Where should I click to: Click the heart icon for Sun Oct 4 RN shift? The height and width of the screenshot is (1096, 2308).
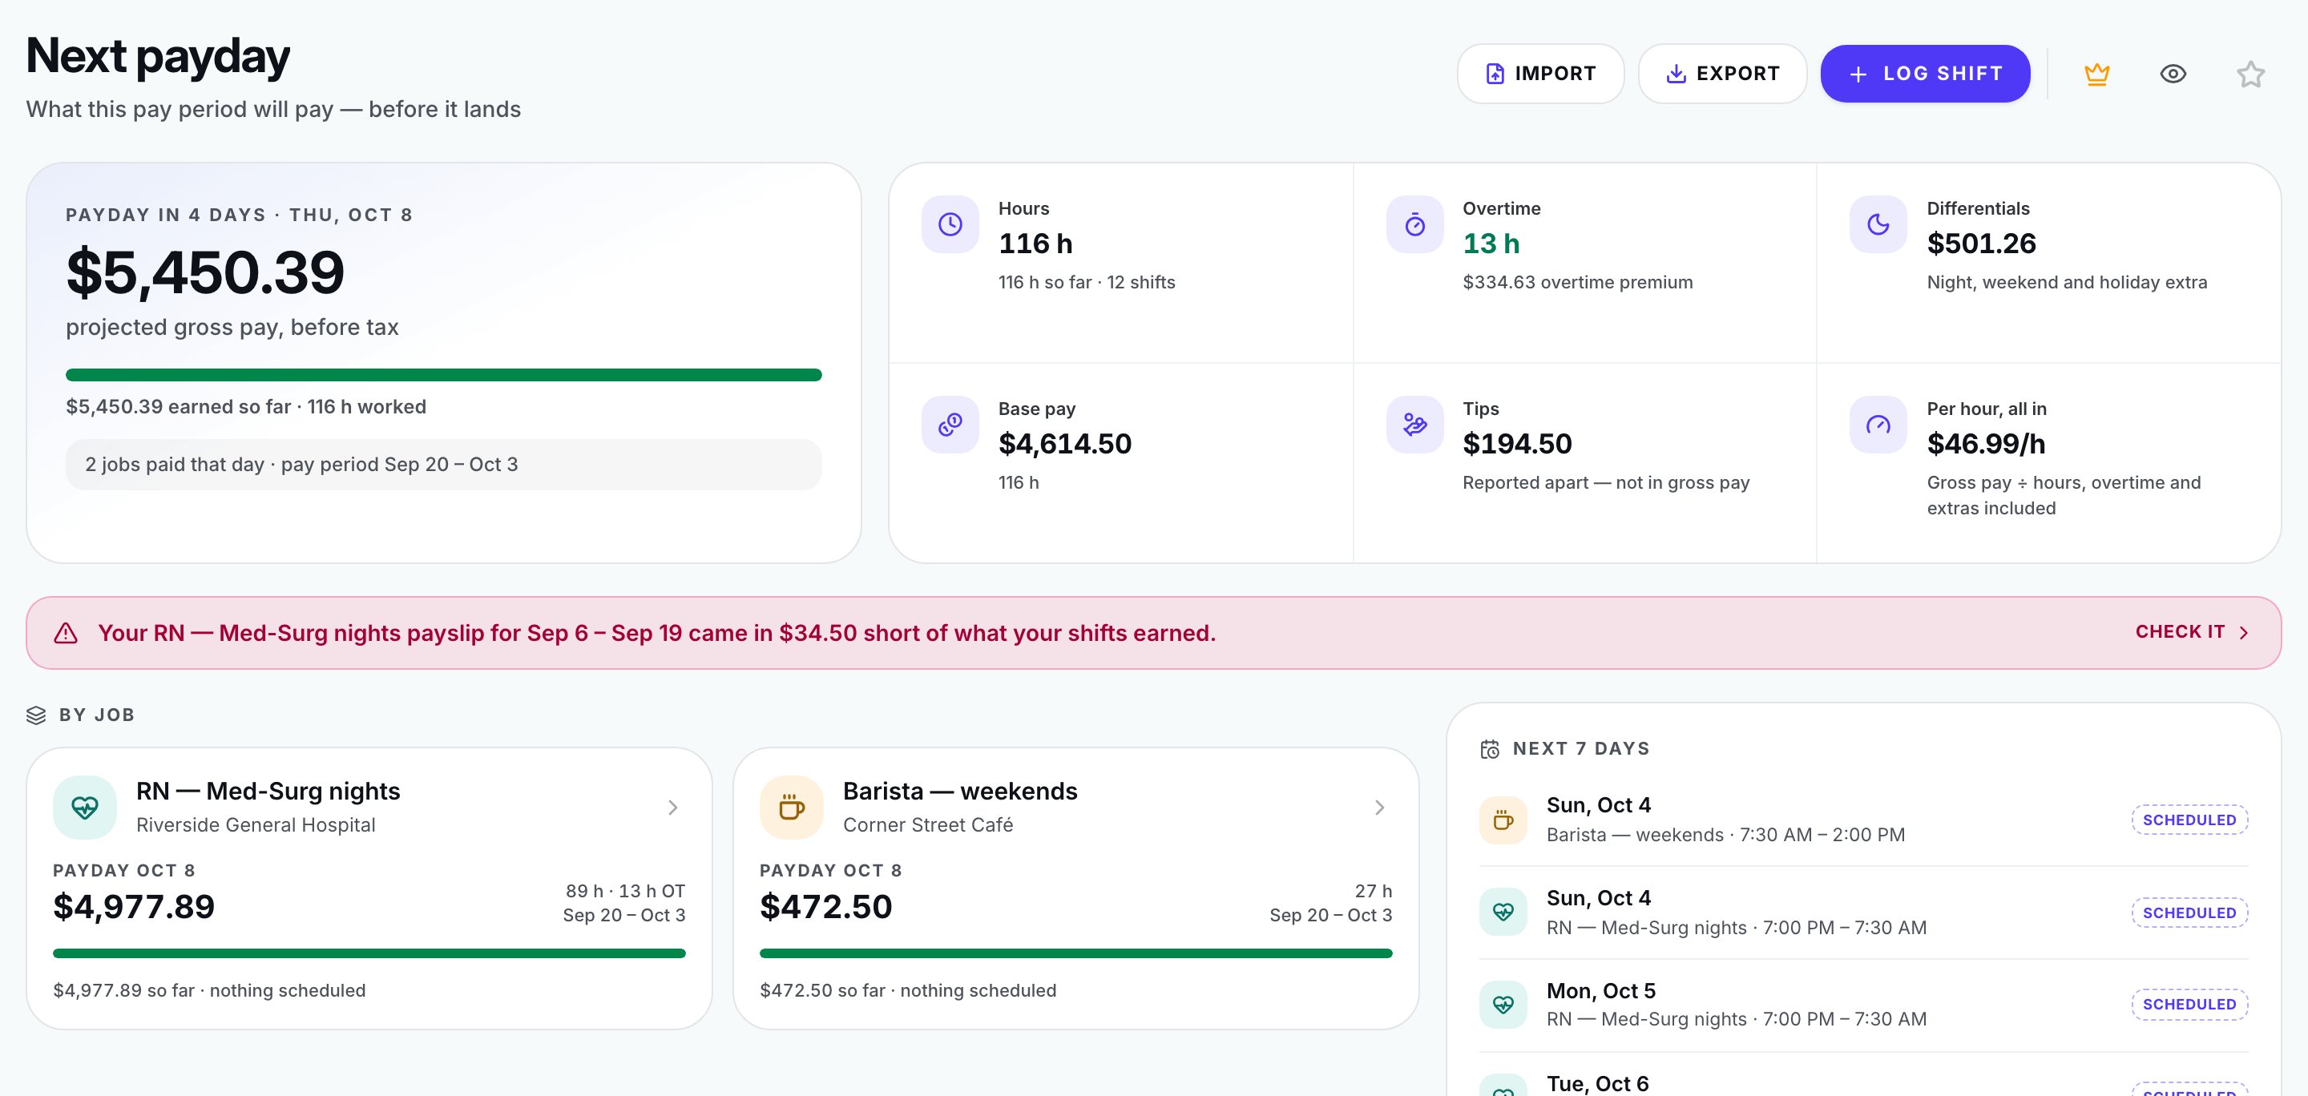[1503, 912]
